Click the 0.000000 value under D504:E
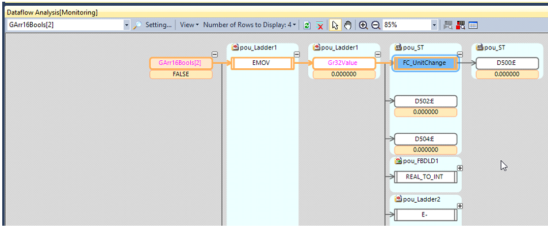The image size is (548, 228). click(x=426, y=150)
